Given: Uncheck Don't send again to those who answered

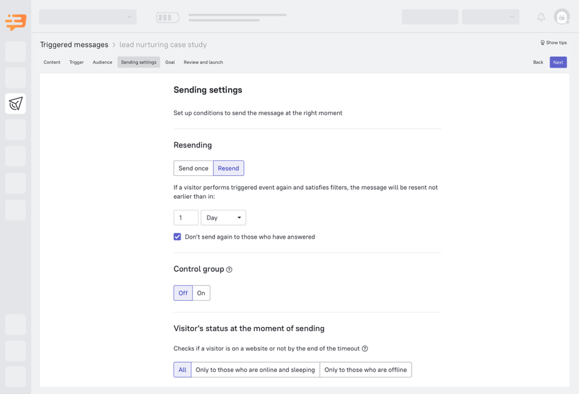Looking at the screenshot, I should click(x=177, y=237).
